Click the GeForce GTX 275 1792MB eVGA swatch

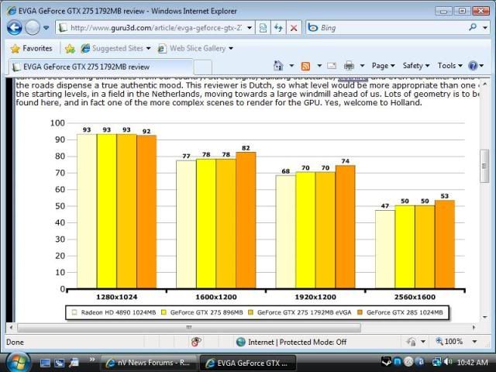coord(251,312)
